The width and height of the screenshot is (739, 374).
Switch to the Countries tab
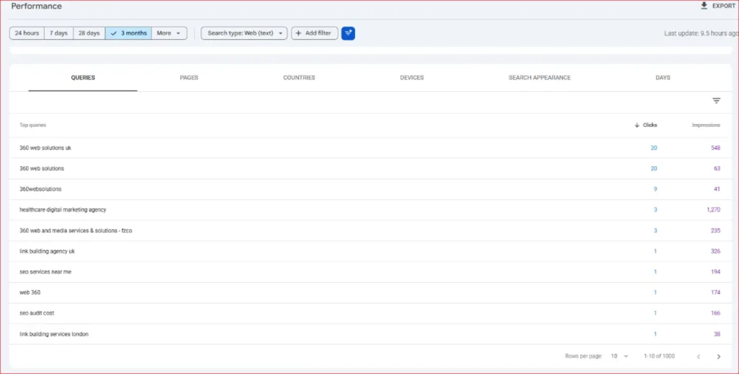[x=299, y=78]
